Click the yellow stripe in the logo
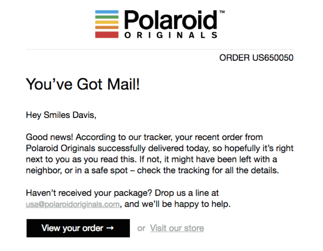The height and width of the screenshot is (251, 323). 107,22
